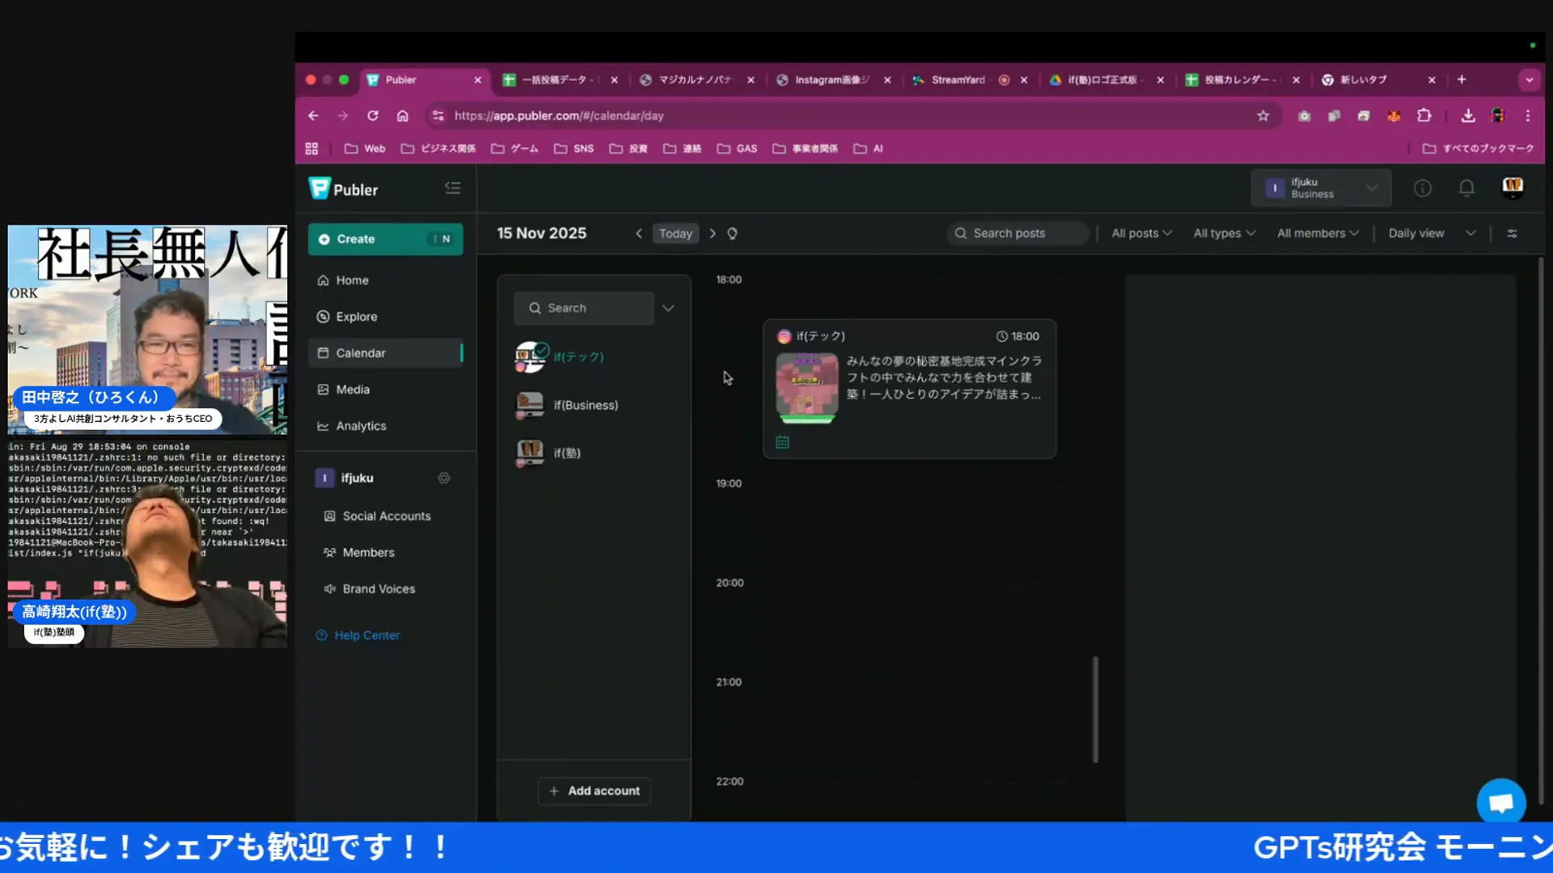Click the calendar icon on the post card
This screenshot has width=1553, height=873.
coord(782,442)
